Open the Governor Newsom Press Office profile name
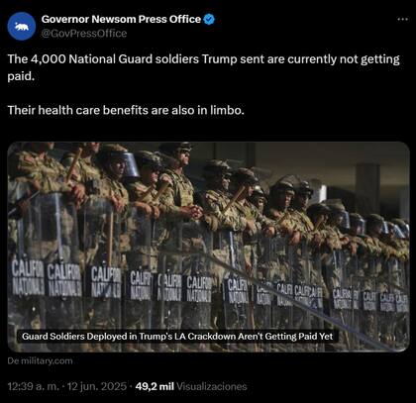Image resolution: width=416 pixels, height=403 pixels. click(121, 20)
